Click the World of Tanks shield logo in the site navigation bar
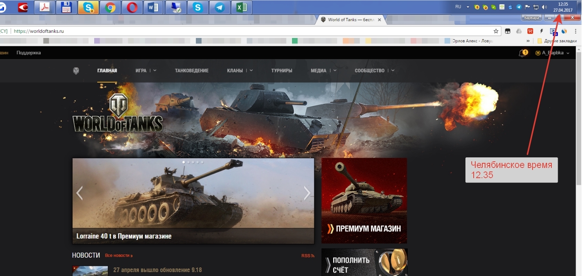582x276 pixels. pos(76,71)
